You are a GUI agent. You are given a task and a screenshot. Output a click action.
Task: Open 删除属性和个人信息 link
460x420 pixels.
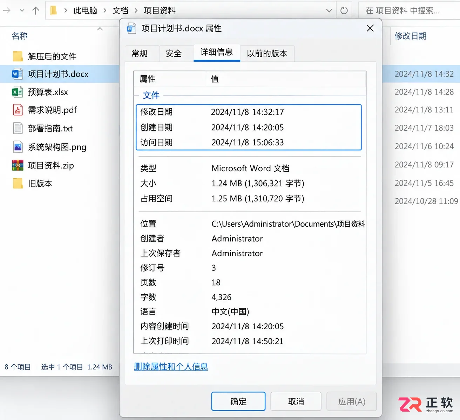171,367
